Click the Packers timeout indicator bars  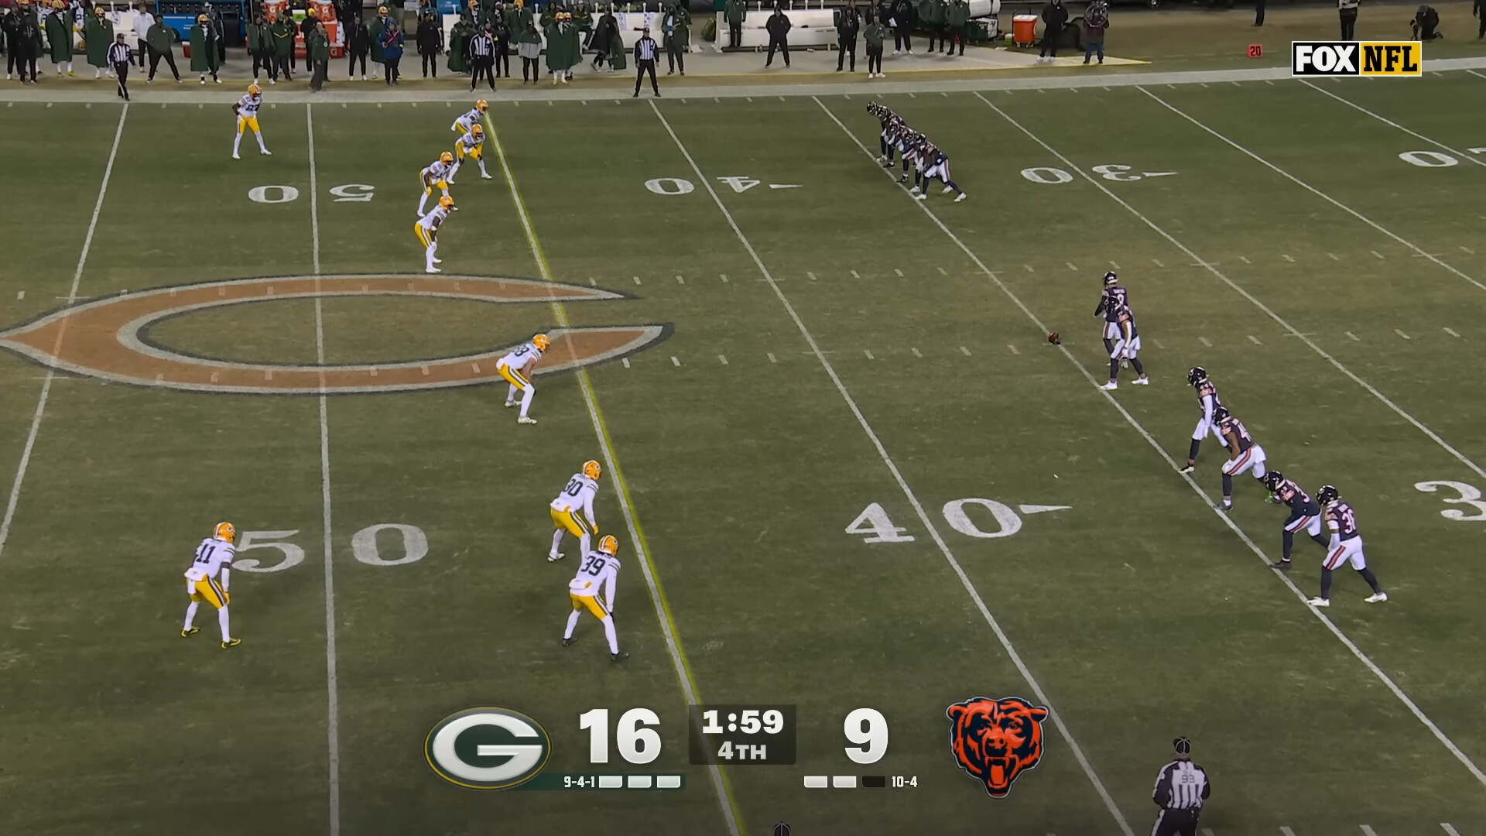point(639,782)
